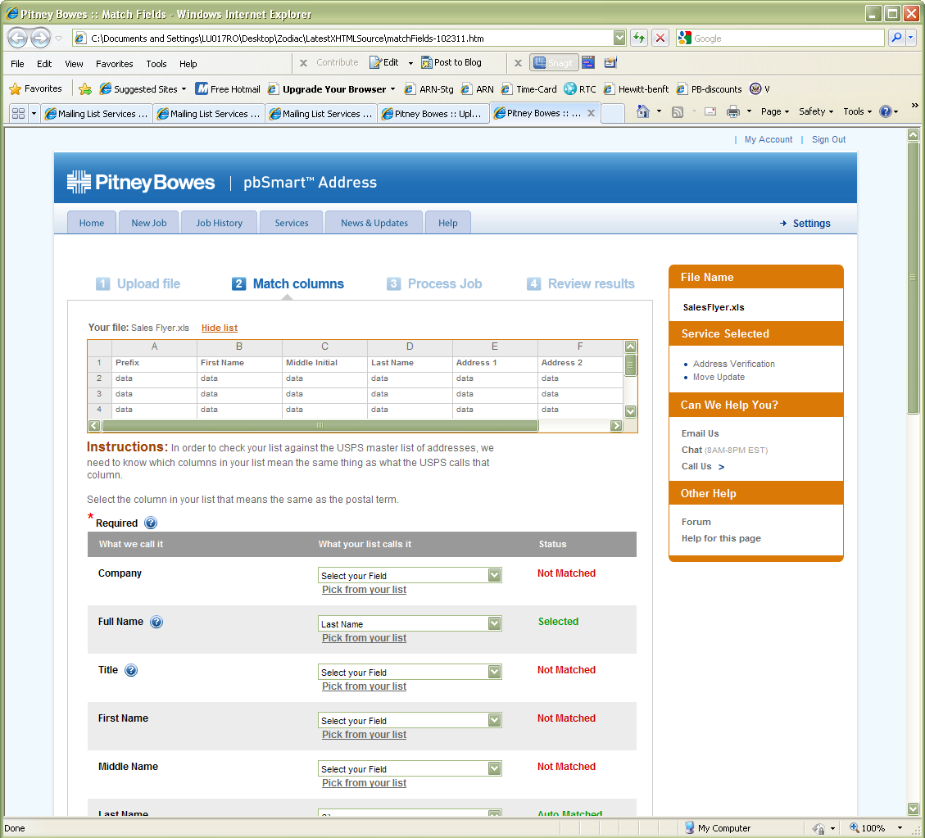Click the Print printer icon

click(x=732, y=111)
